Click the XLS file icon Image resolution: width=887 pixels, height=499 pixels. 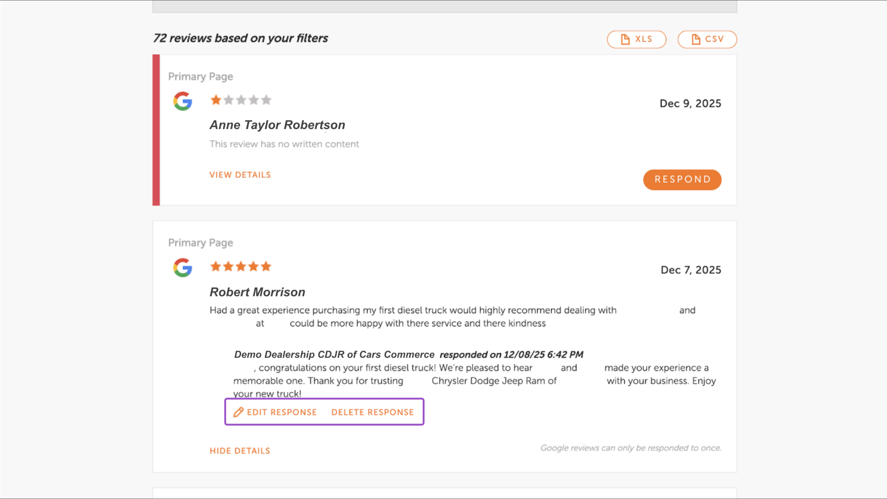625,39
